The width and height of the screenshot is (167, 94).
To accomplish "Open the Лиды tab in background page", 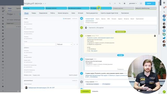I will (x=10, y=8).
